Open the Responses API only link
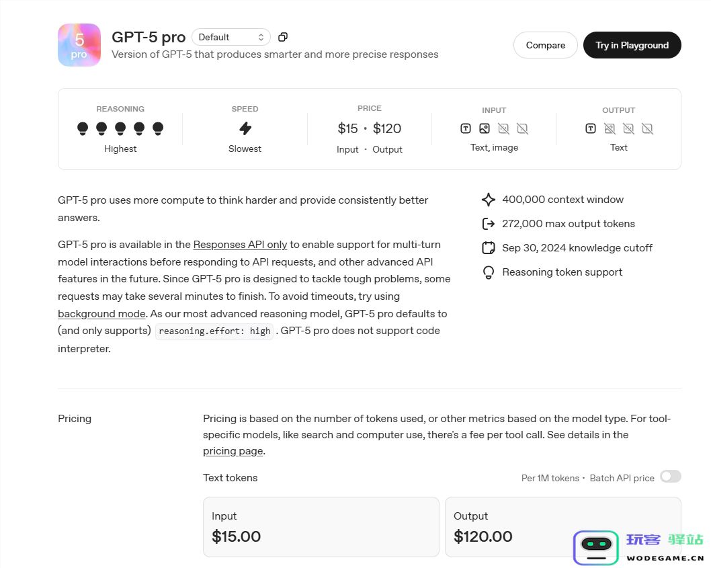The width and height of the screenshot is (711, 568). coord(240,245)
